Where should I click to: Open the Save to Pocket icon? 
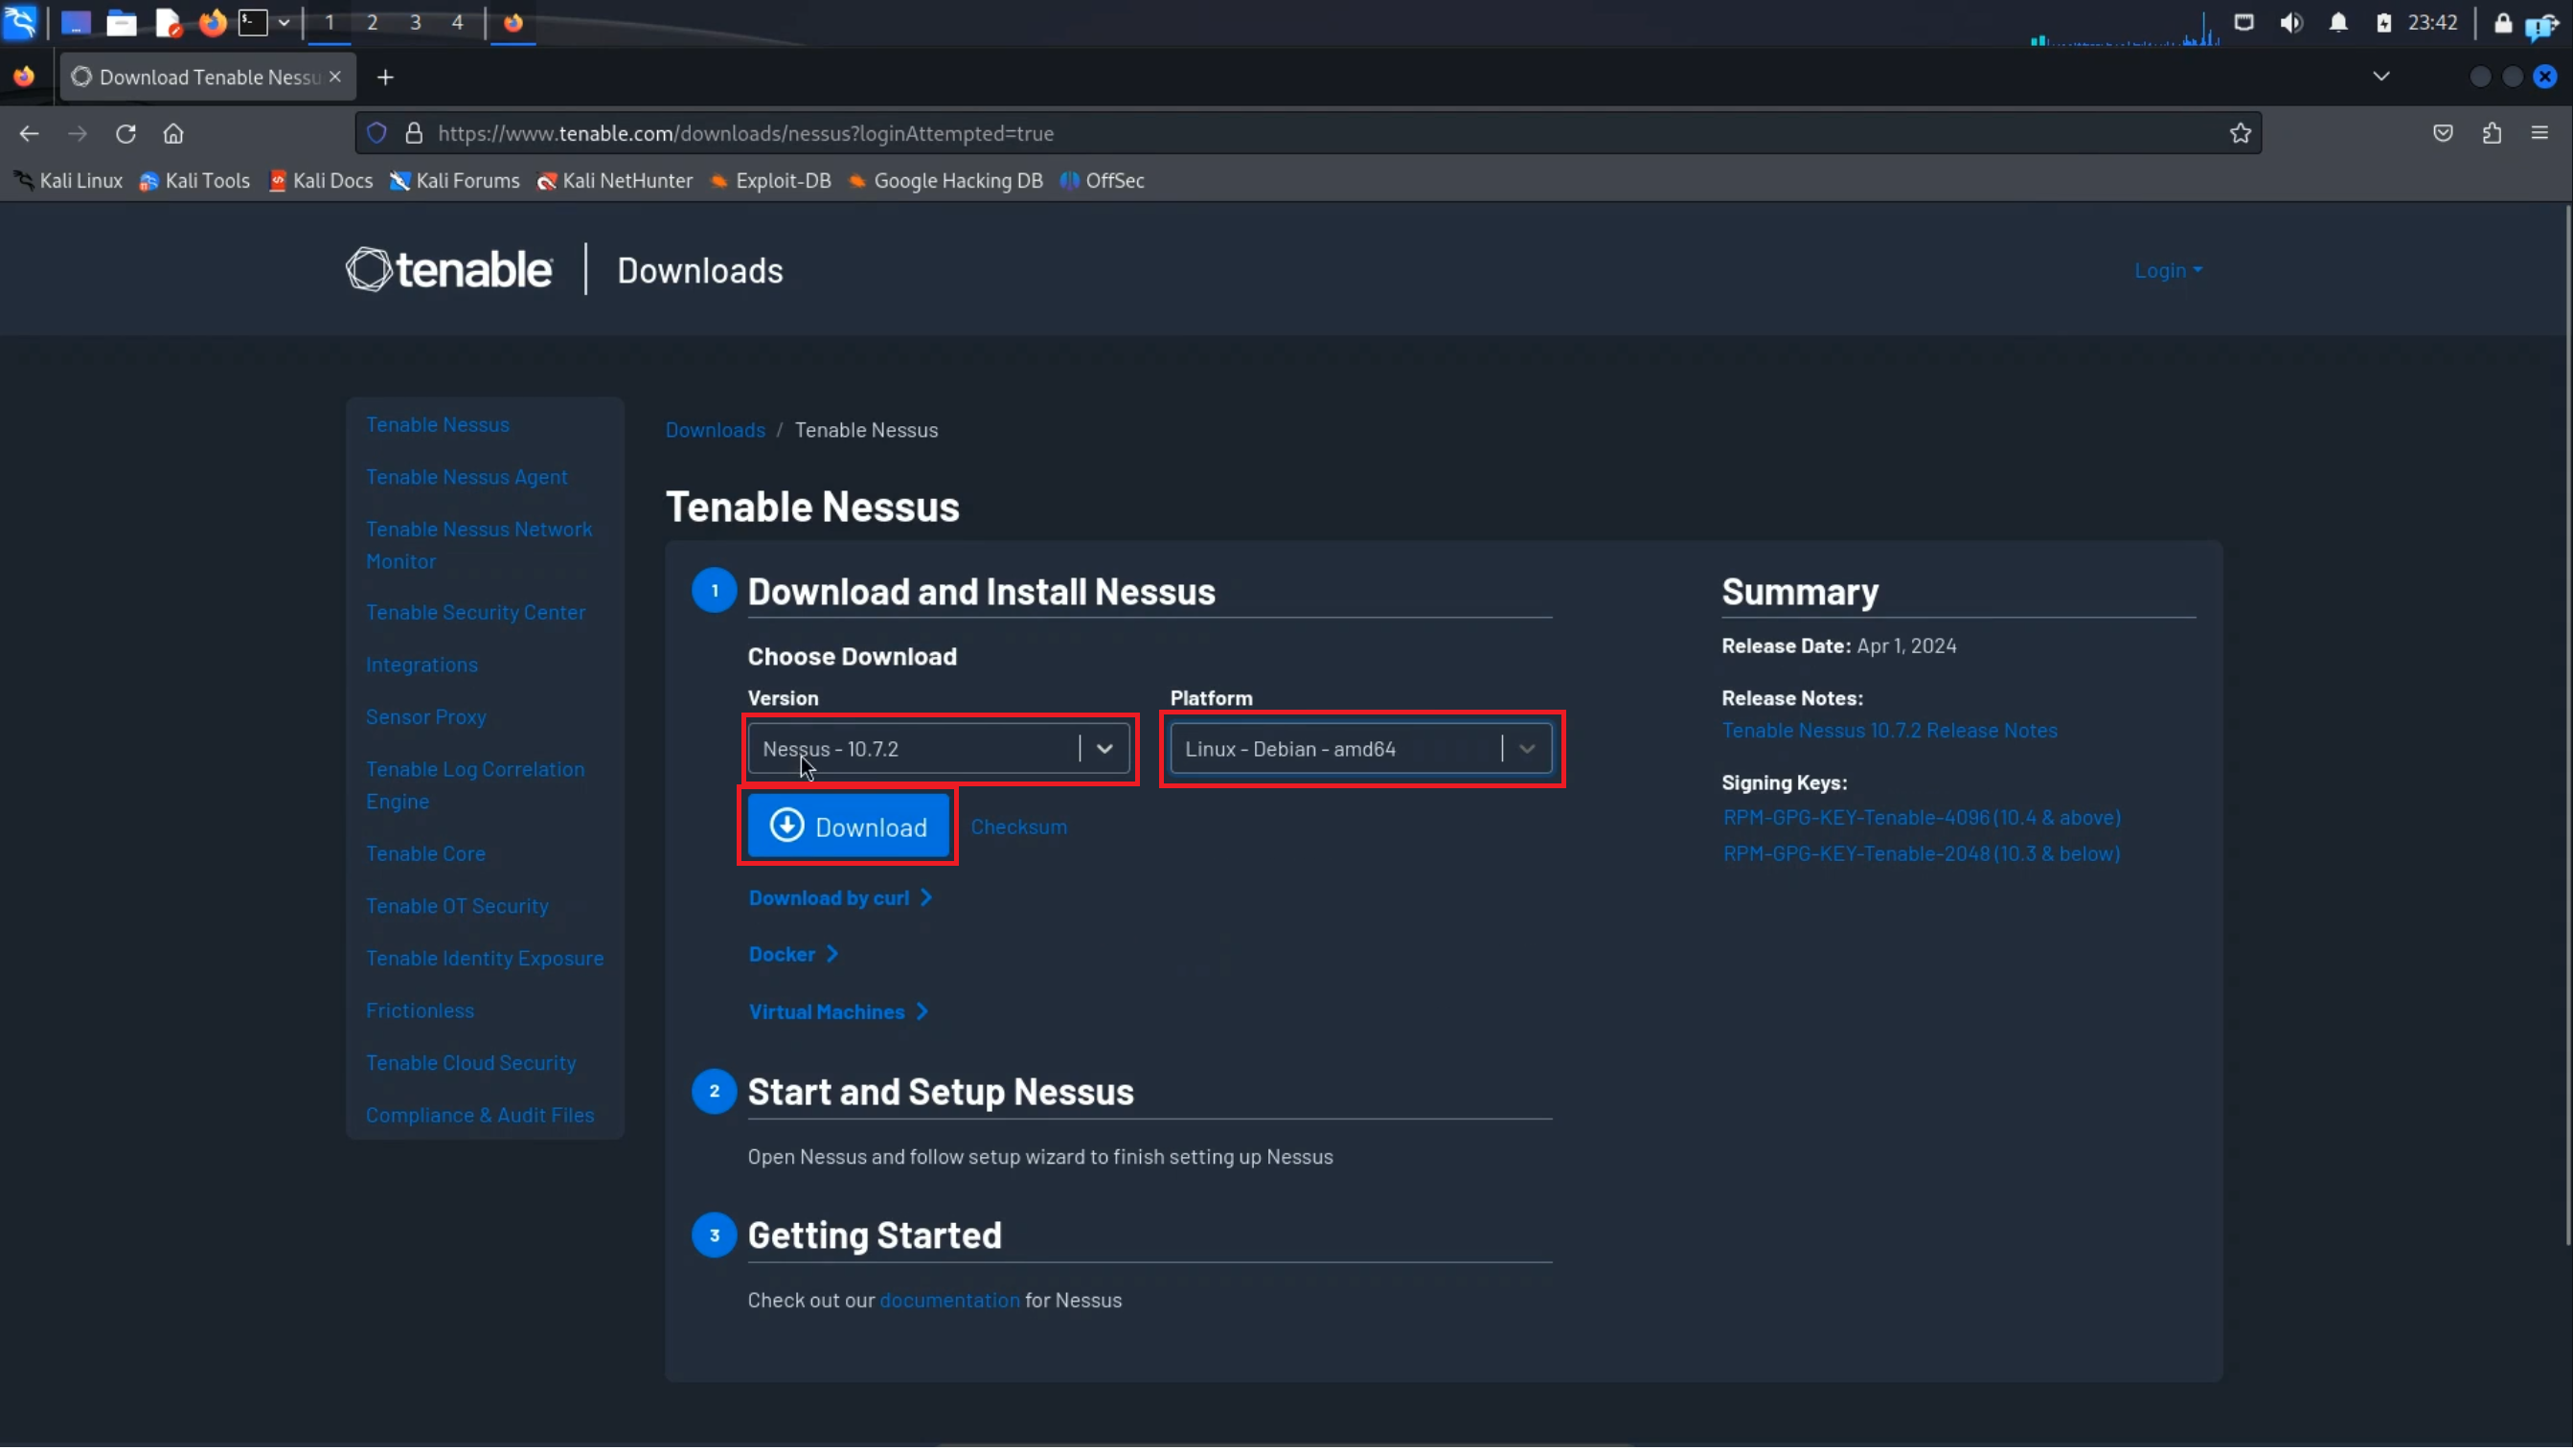point(2442,134)
